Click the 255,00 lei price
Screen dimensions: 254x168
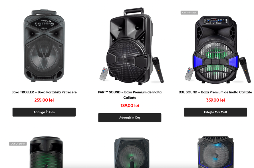click(x=44, y=100)
